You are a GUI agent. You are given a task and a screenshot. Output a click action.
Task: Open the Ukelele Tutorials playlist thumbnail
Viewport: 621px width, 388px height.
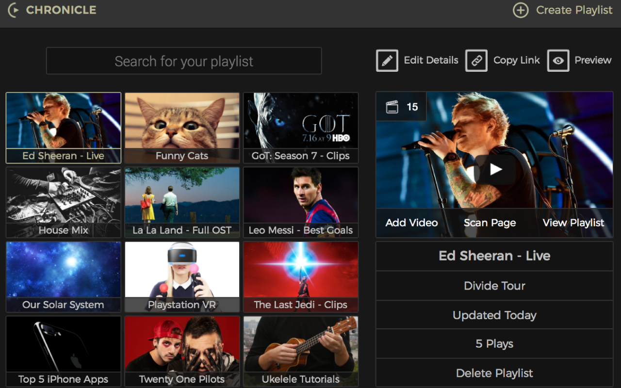(301, 351)
